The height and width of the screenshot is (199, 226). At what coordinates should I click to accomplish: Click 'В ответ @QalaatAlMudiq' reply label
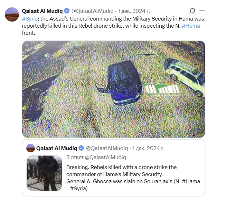pyautogui.click(x=96, y=157)
